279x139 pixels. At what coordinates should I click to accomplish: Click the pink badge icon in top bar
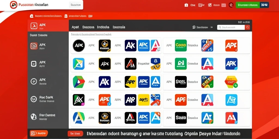223,5
